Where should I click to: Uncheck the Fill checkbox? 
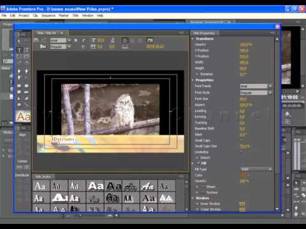[198, 163]
